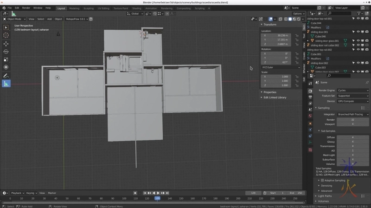Viewport: 371px width, 208px height.
Task: Click the Select Box tool
Action: [x=6, y=27]
